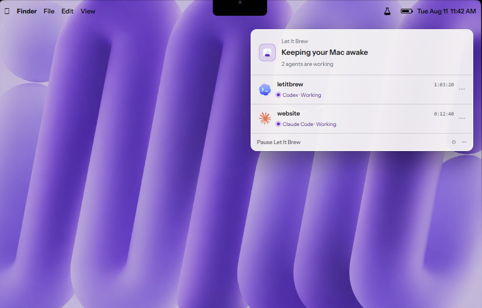Viewport: 482px width, 308px height.
Task: Click the Claude Code starburst icon for website
Action: point(265,118)
